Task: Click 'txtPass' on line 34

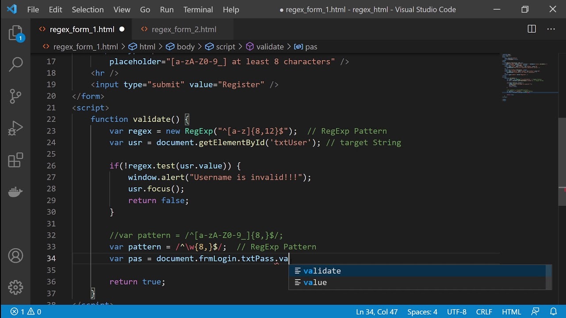Action: (257, 258)
